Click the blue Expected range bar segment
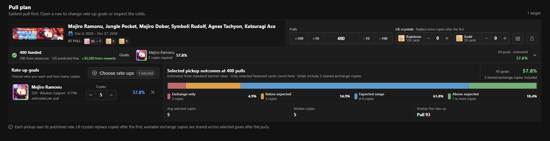Viewport: 550px width, 141px height. (x=354, y=85)
